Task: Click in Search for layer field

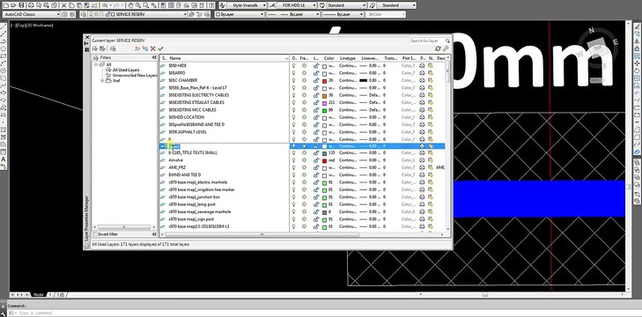Action: (x=426, y=41)
